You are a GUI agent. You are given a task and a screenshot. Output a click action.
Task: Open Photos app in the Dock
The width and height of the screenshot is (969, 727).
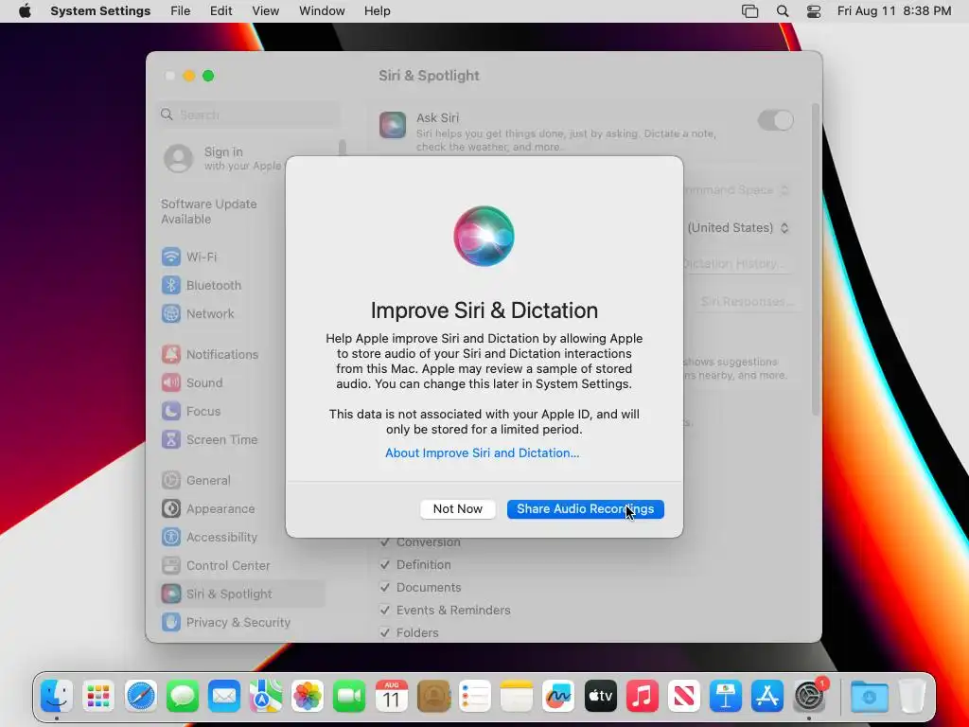pyautogui.click(x=308, y=697)
